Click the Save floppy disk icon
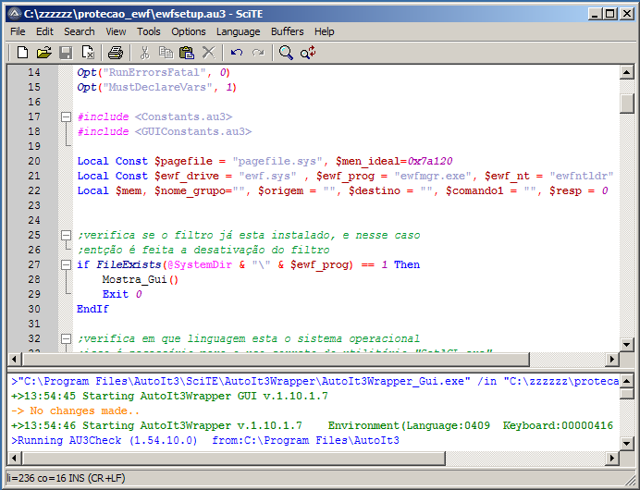640x490 pixels. tap(66, 52)
